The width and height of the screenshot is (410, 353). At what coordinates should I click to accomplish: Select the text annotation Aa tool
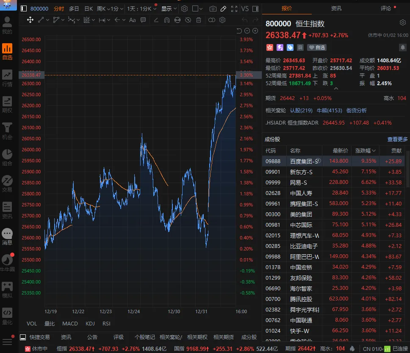pyautogui.click(x=132, y=20)
